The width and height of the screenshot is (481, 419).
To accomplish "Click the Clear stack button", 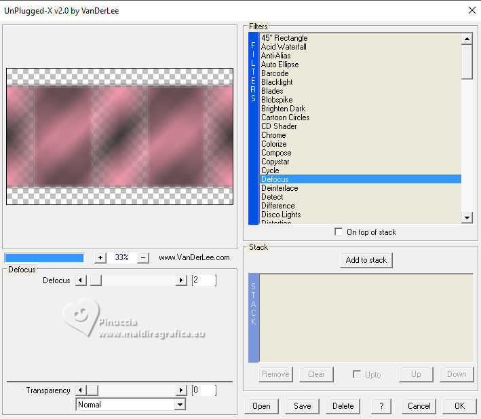I will coord(316,374).
